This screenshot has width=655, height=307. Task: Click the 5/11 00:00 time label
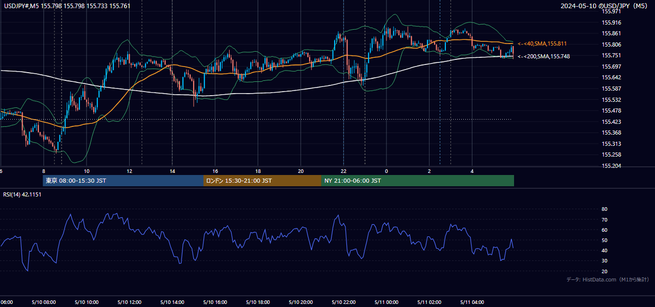click(x=386, y=302)
